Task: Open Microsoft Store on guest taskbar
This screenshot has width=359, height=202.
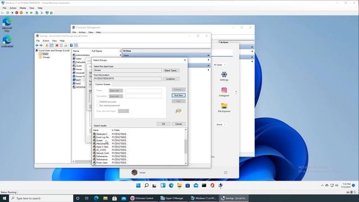Action: pyautogui.click(x=187, y=186)
